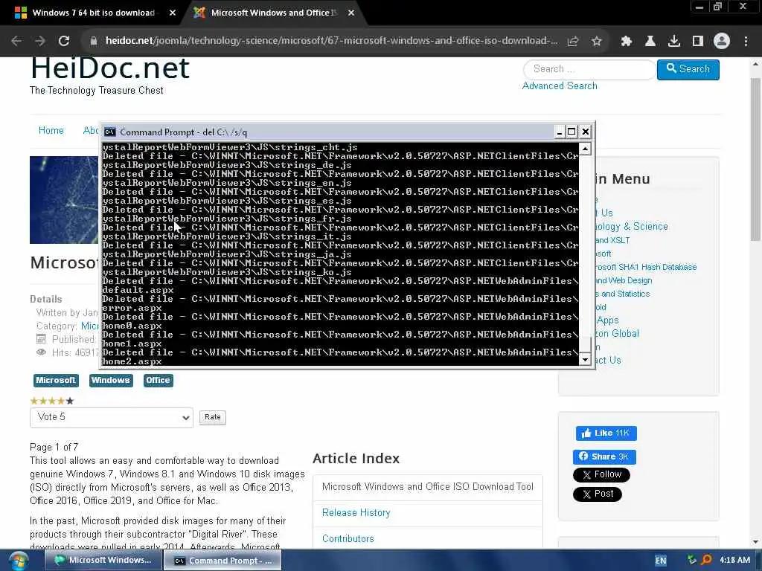Image resolution: width=762 pixels, height=571 pixels.
Task: Select the Microsoft Windows and Office tab
Action: (274, 13)
